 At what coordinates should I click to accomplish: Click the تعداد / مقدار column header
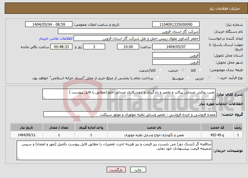coord(59,127)
